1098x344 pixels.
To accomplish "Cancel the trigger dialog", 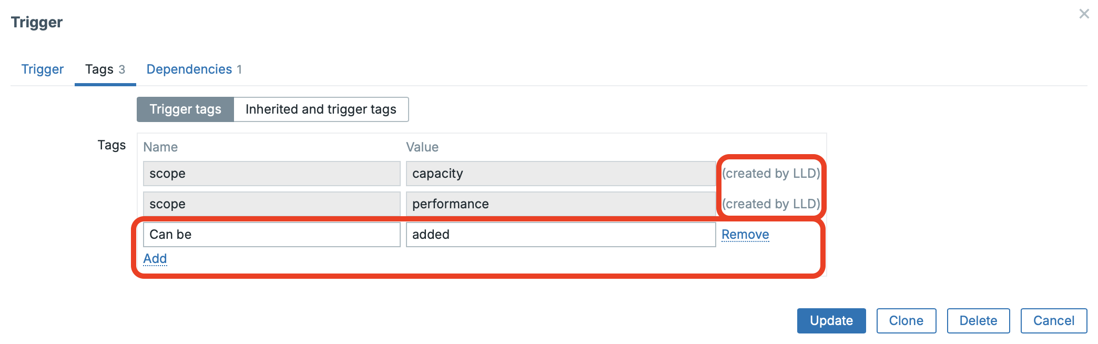I will [1053, 321].
